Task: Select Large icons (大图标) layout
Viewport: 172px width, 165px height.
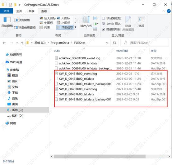Action: click(x=63, y=18)
